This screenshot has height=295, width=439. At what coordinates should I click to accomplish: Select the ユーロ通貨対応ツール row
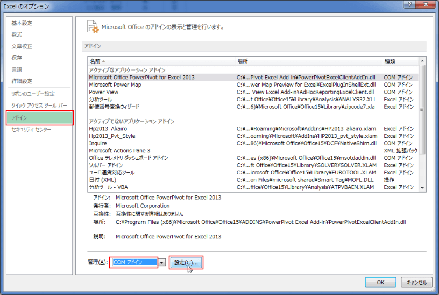(x=253, y=173)
